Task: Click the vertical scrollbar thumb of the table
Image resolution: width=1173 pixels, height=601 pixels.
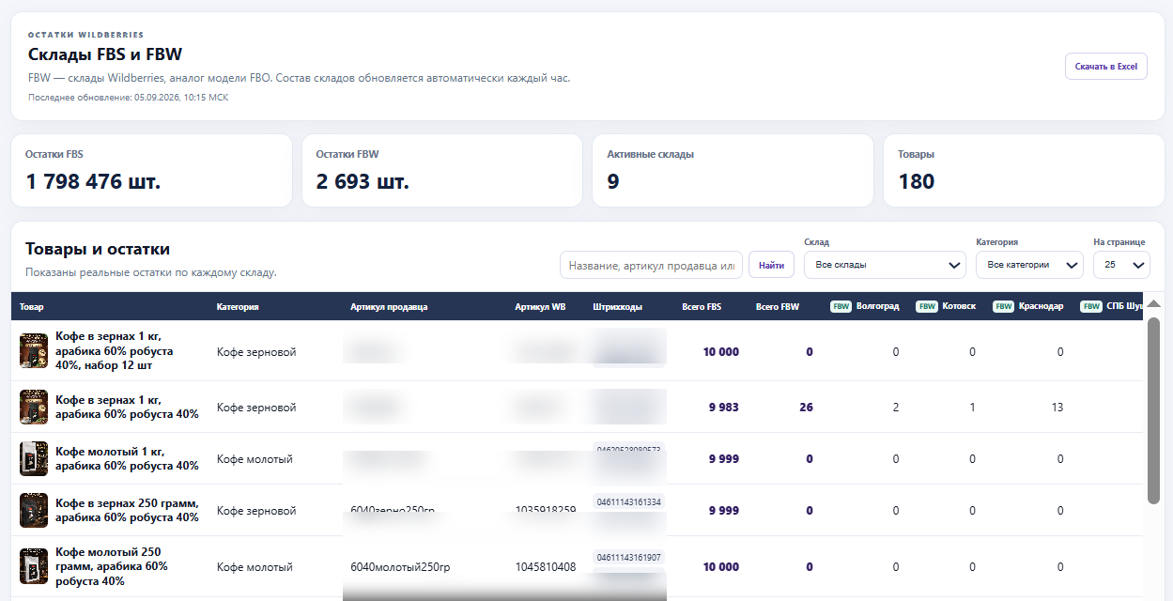Action: pos(1153,410)
